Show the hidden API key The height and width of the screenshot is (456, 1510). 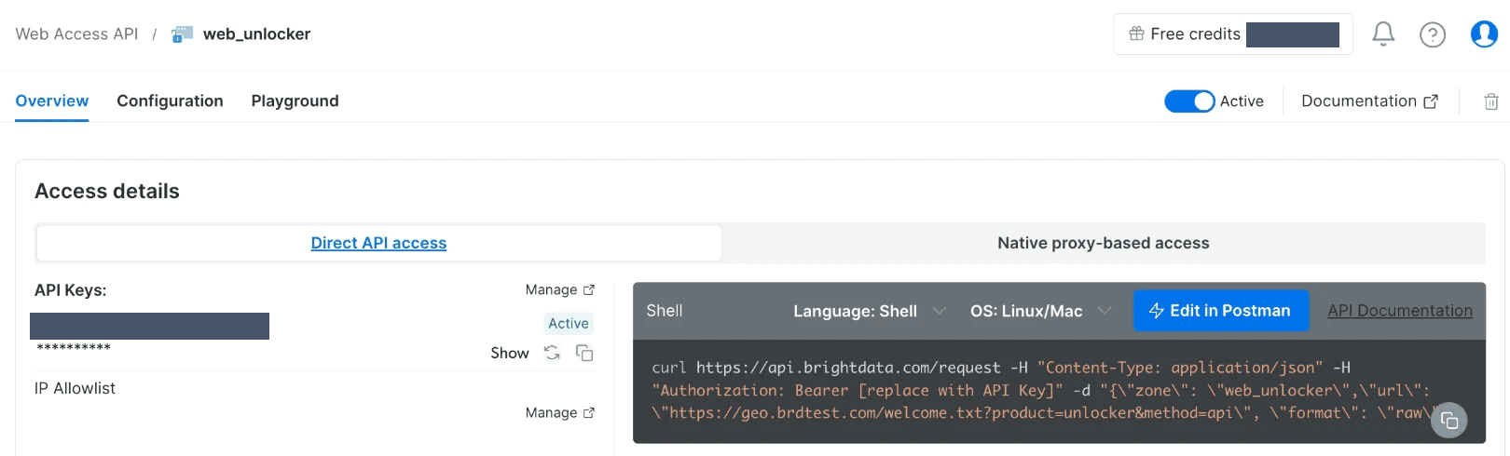[x=510, y=353]
